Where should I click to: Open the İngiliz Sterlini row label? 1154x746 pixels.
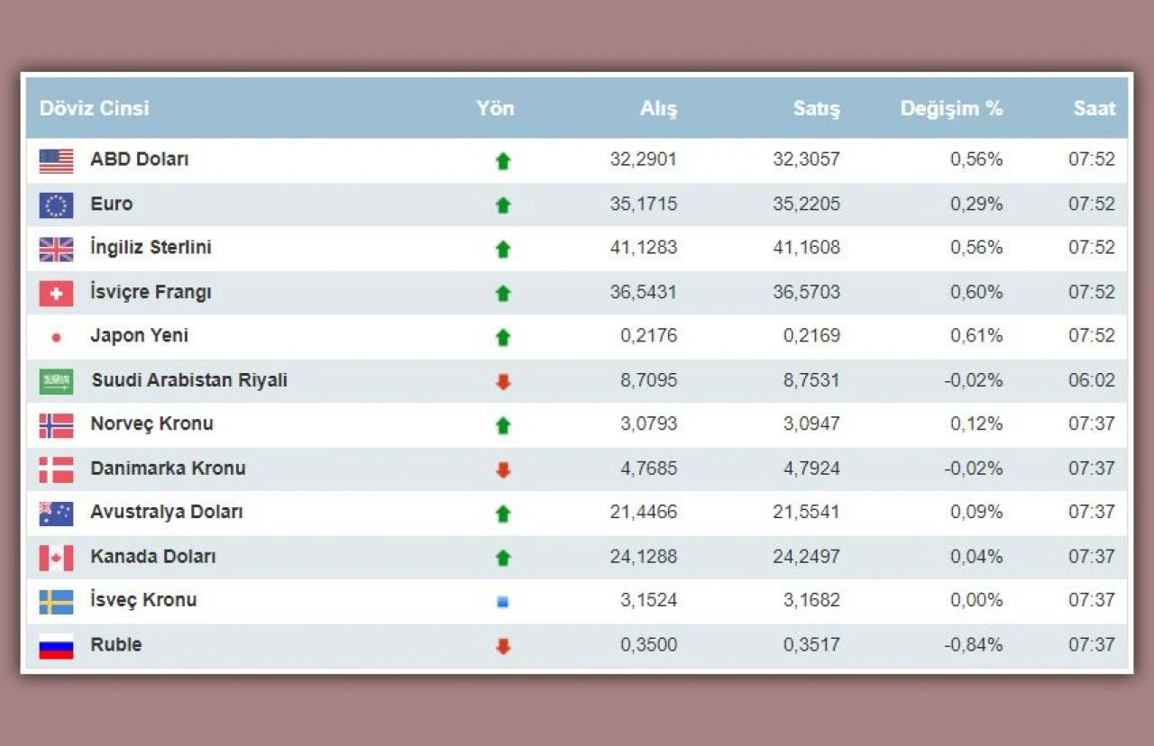point(151,248)
